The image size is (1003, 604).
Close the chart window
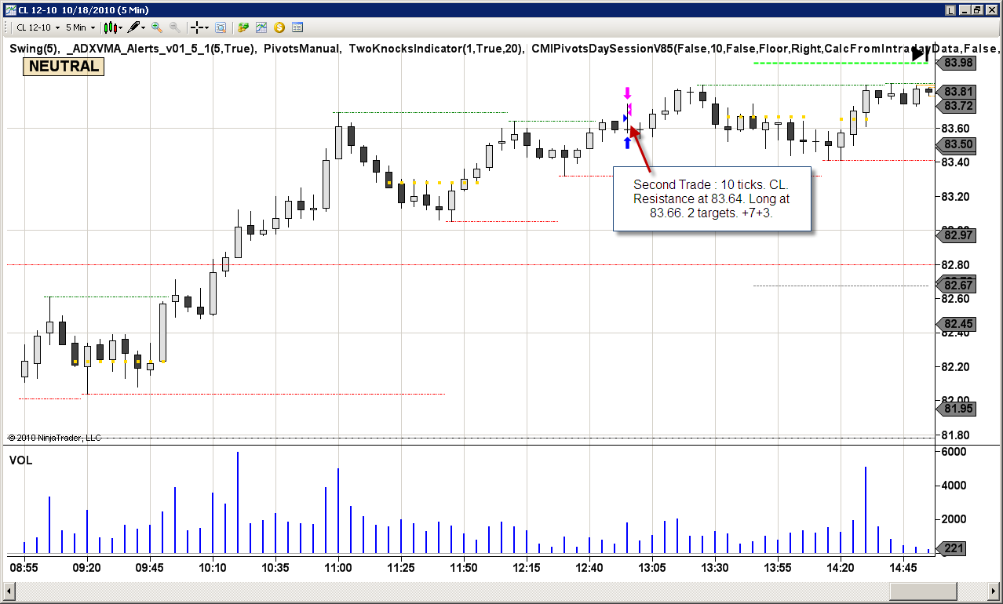[990, 10]
